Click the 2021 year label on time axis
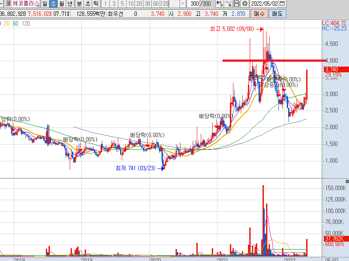This screenshot has width=349, height=261. (222, 259)
